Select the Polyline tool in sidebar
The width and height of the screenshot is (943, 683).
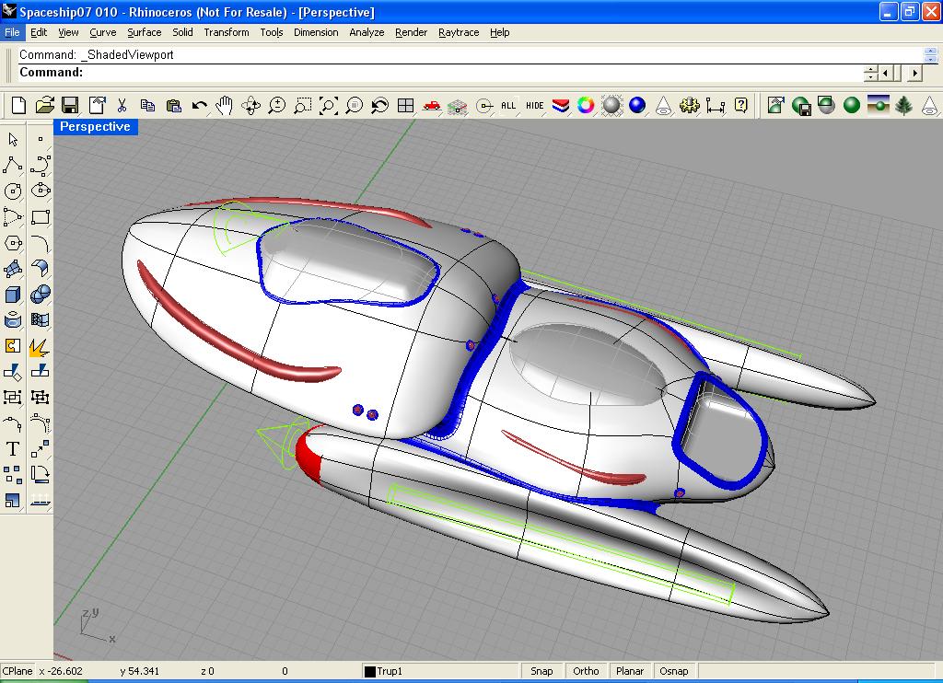click(x=13, y=165)
